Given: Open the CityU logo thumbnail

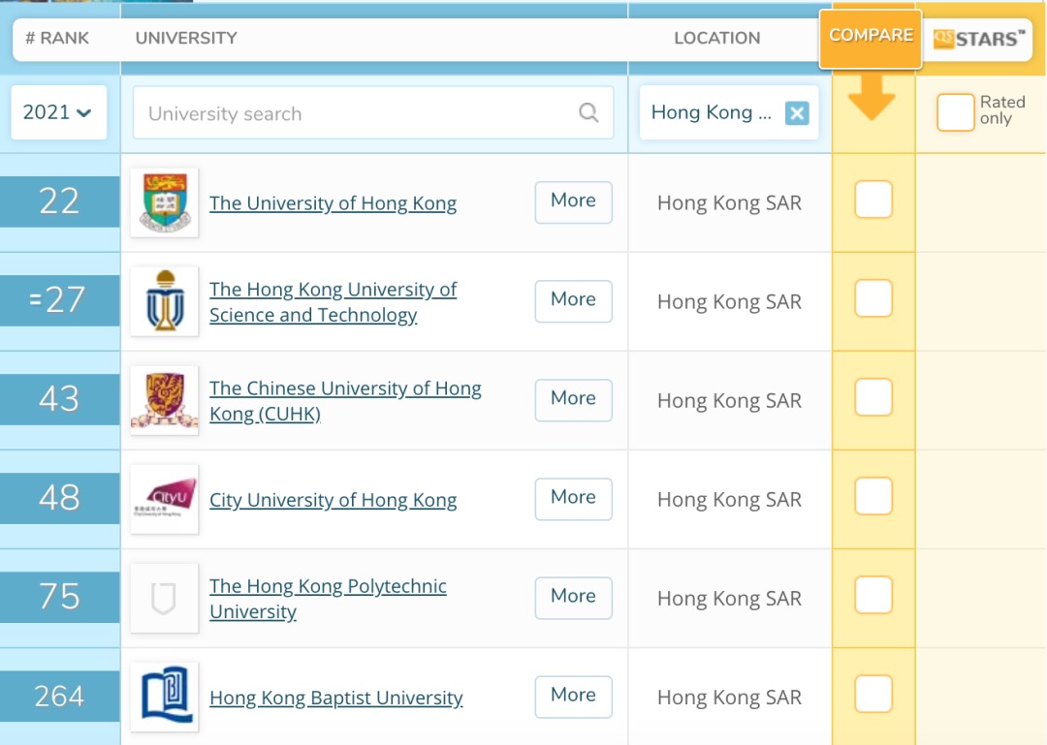Looking at the screenshot, I should [164, 499].
